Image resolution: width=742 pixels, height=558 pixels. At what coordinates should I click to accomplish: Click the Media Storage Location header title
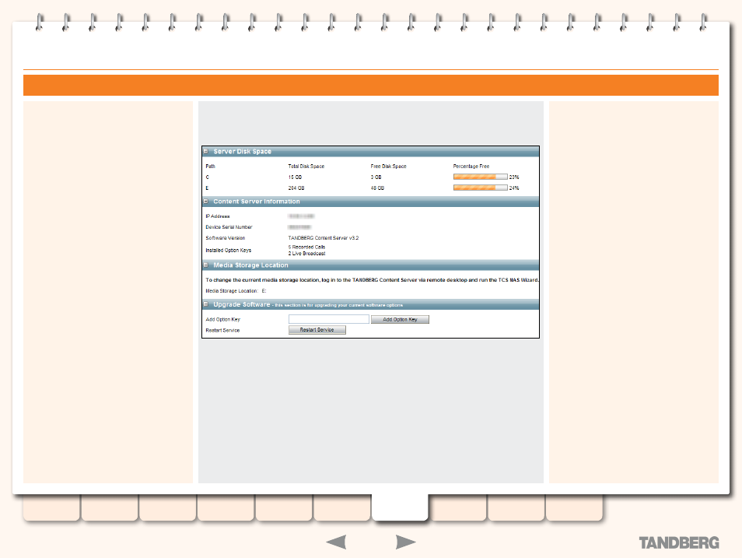click(x=250, y=265)
